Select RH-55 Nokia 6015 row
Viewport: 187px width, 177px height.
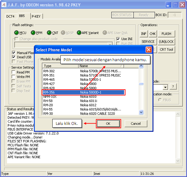pyautogui.click(x=83, y=109)
